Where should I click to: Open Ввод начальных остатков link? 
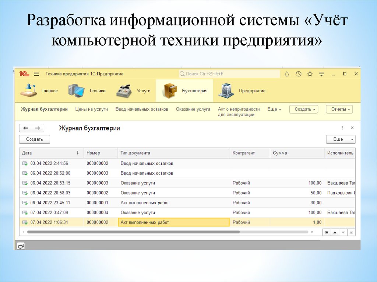[141, 109]
